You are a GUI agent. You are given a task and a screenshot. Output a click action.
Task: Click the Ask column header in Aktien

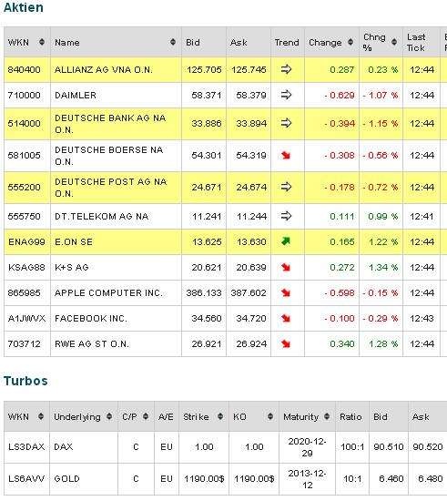pyautogui.click(x=239, y=43)
